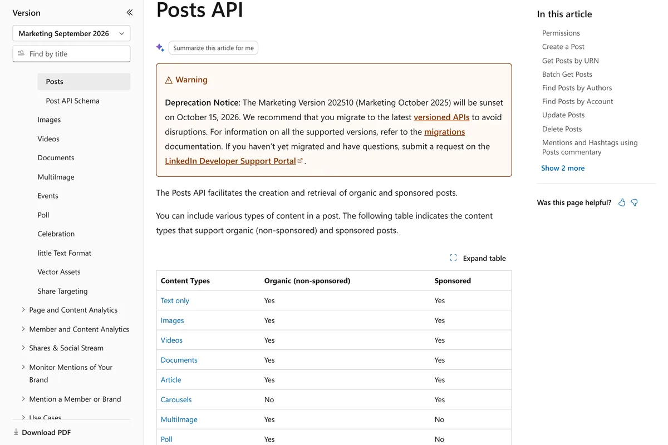Screen dimensions: 668x445
Task: Click the Content Types column header
Action: point(185,281)
